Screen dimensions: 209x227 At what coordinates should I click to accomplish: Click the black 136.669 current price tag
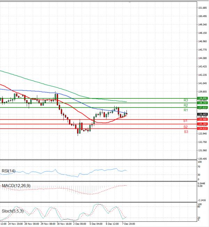coord(202,114)
